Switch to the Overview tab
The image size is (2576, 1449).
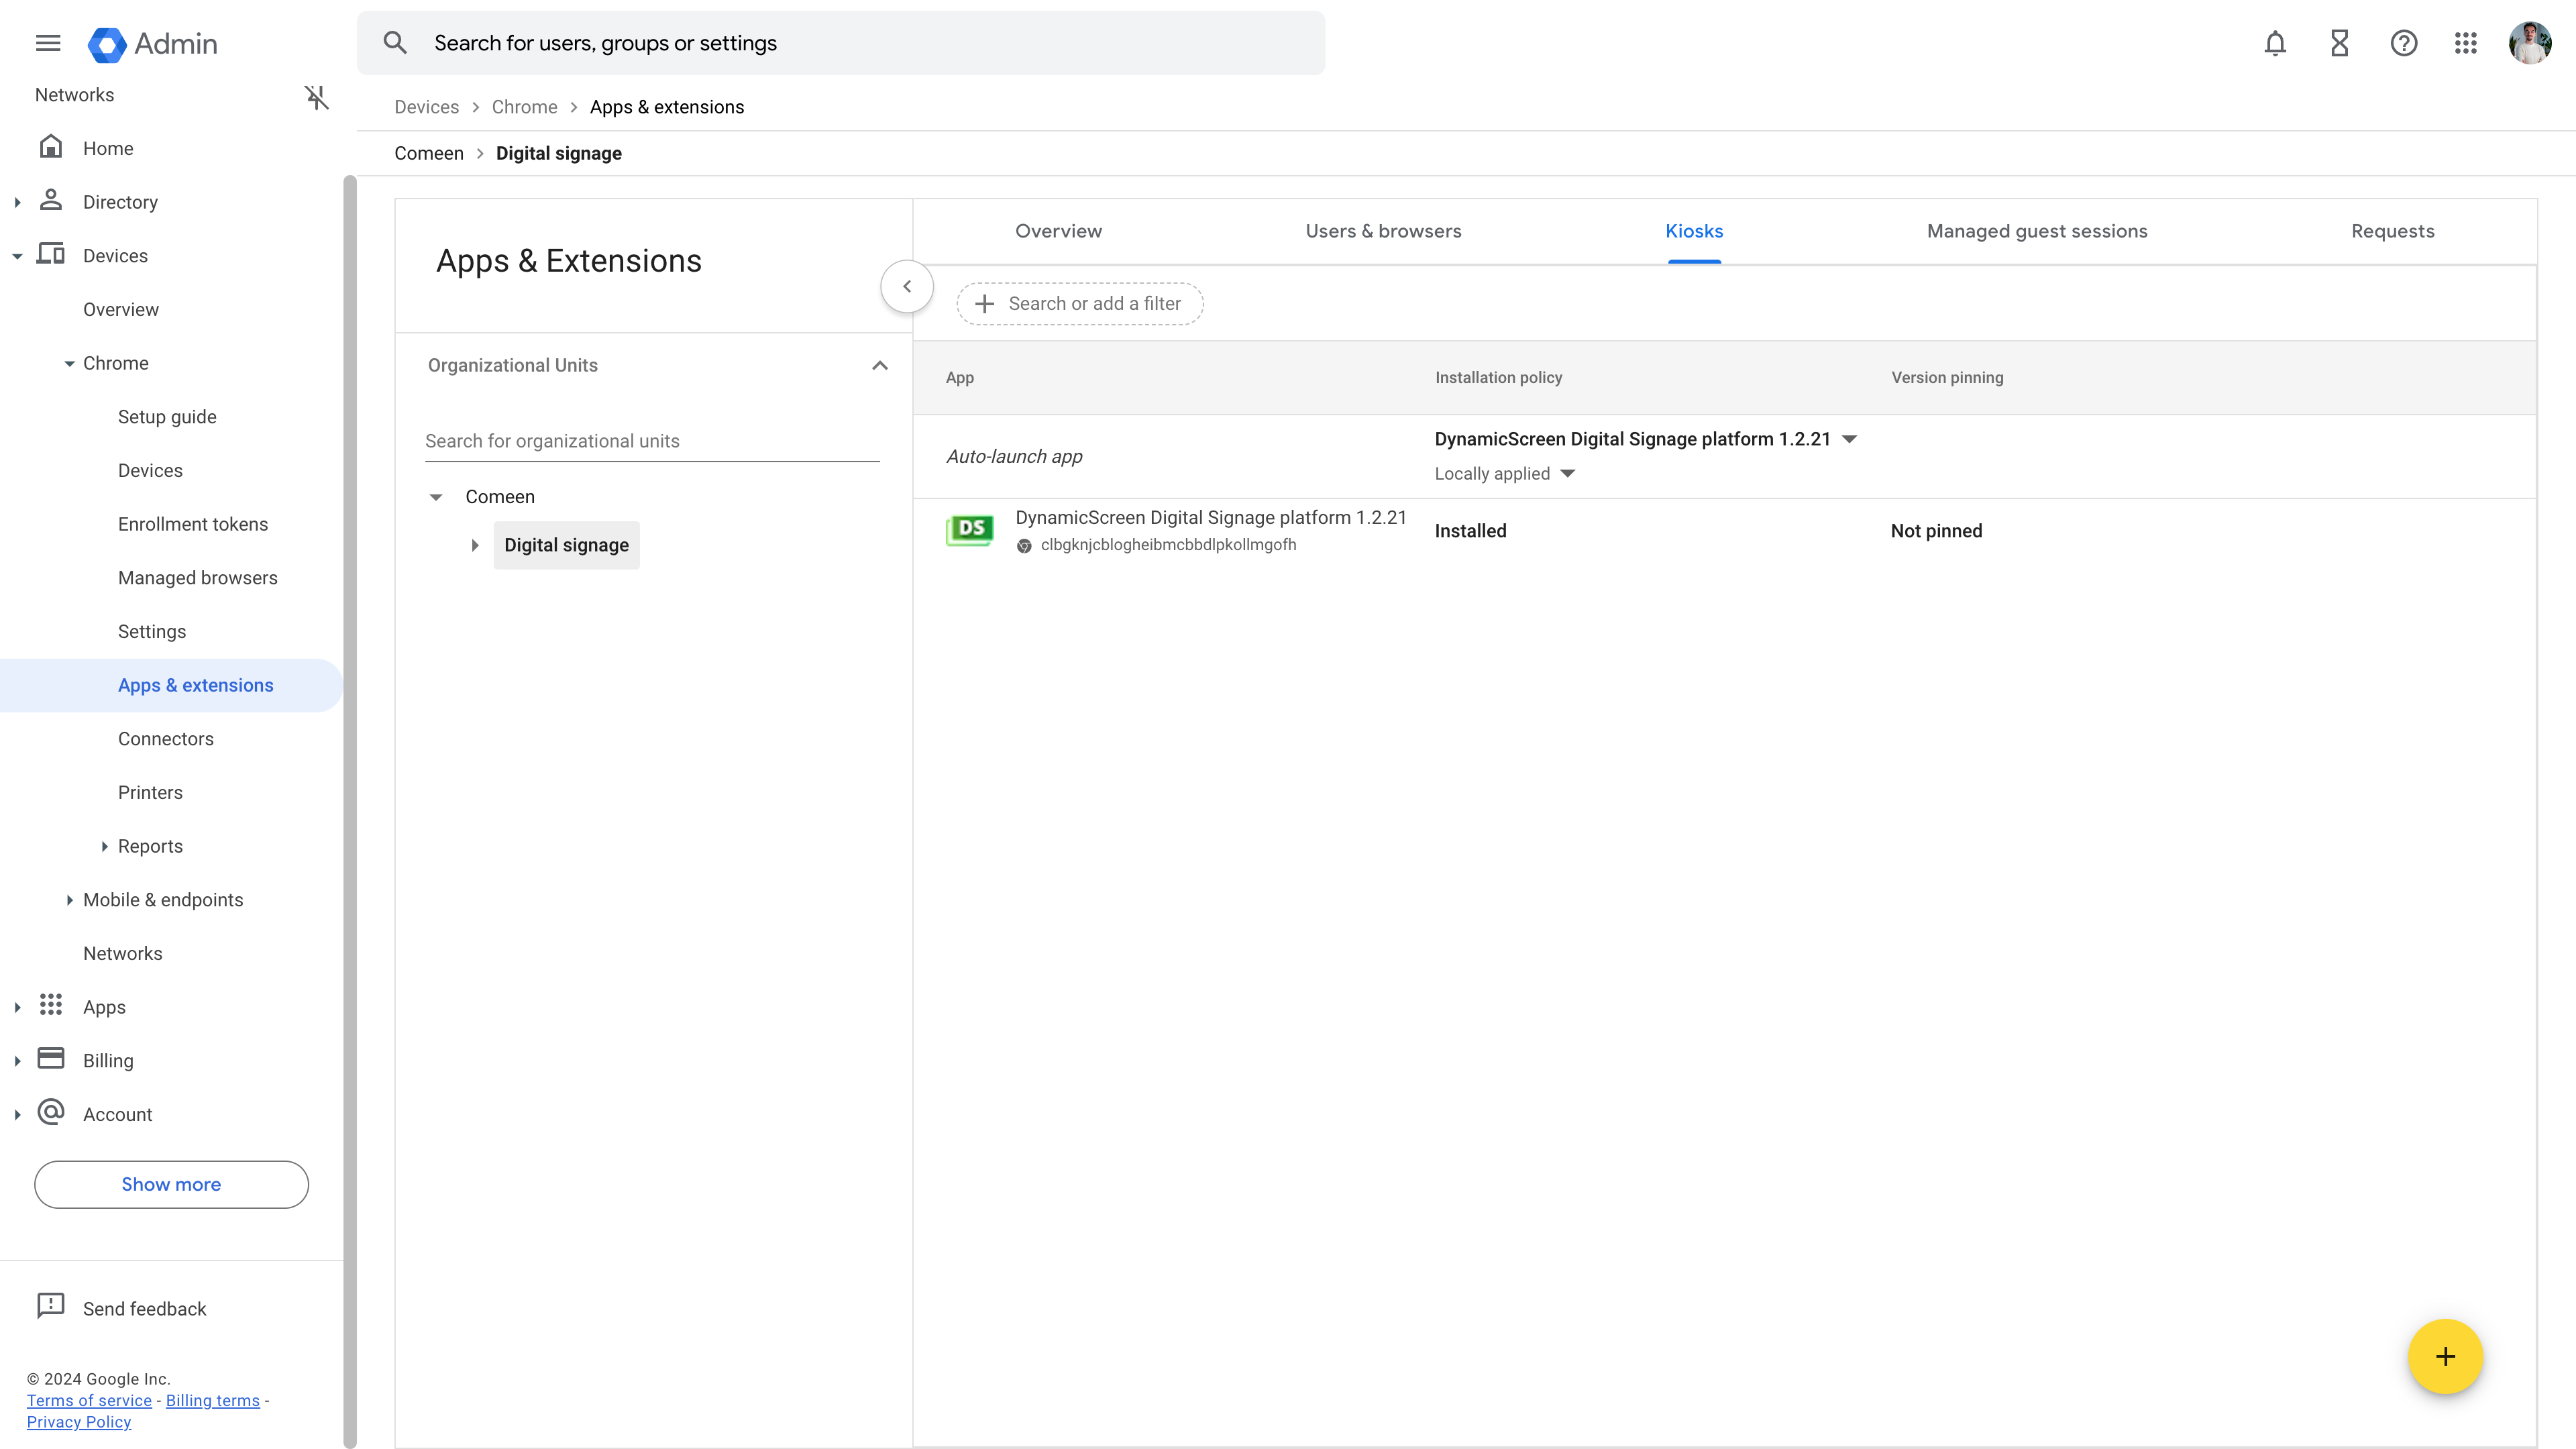click(1058, 231)
